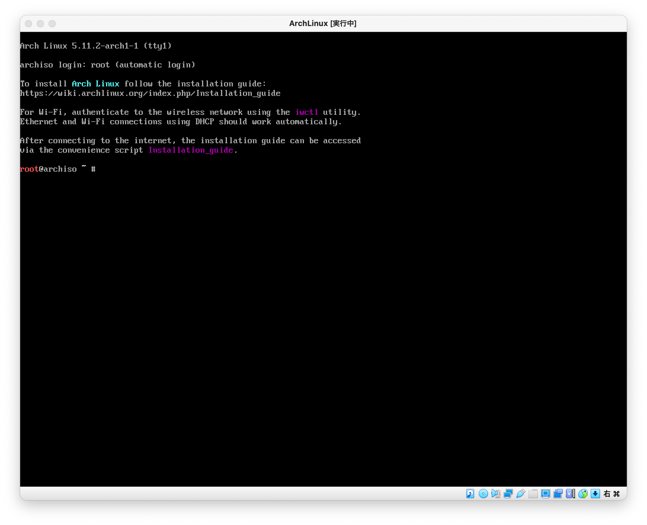Click the audio status icon in the status bar
647x525 pixels.
[496, 494]
